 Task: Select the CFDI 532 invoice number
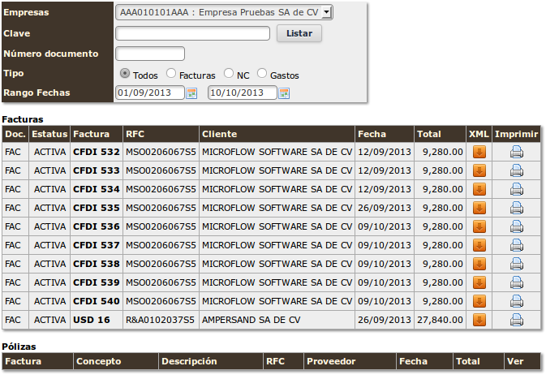(97, 152)
